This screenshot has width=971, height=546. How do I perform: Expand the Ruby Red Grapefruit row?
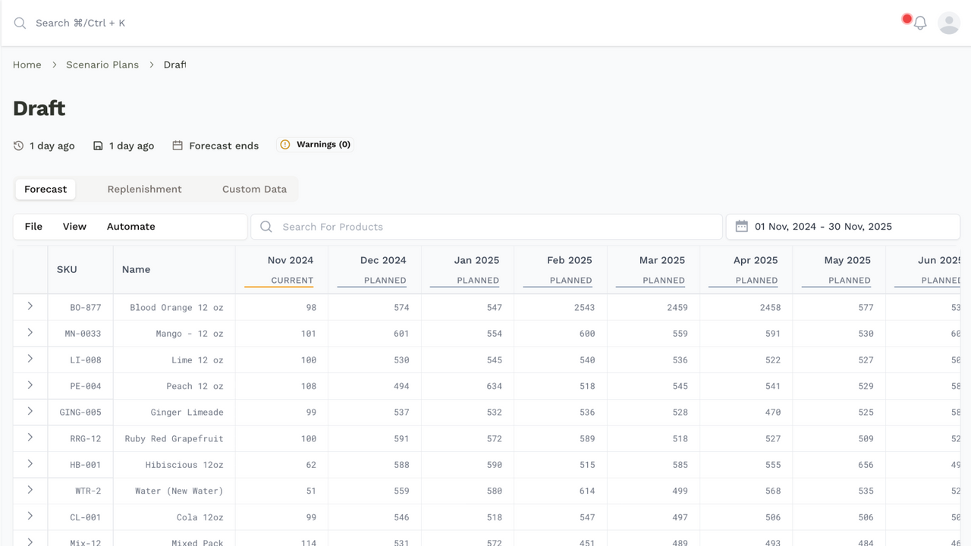[x=30, y=438]
